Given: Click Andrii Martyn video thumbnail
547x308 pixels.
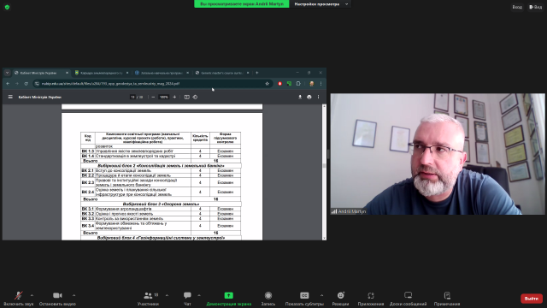Looking at the screenshot, I should tap(438, 154).
